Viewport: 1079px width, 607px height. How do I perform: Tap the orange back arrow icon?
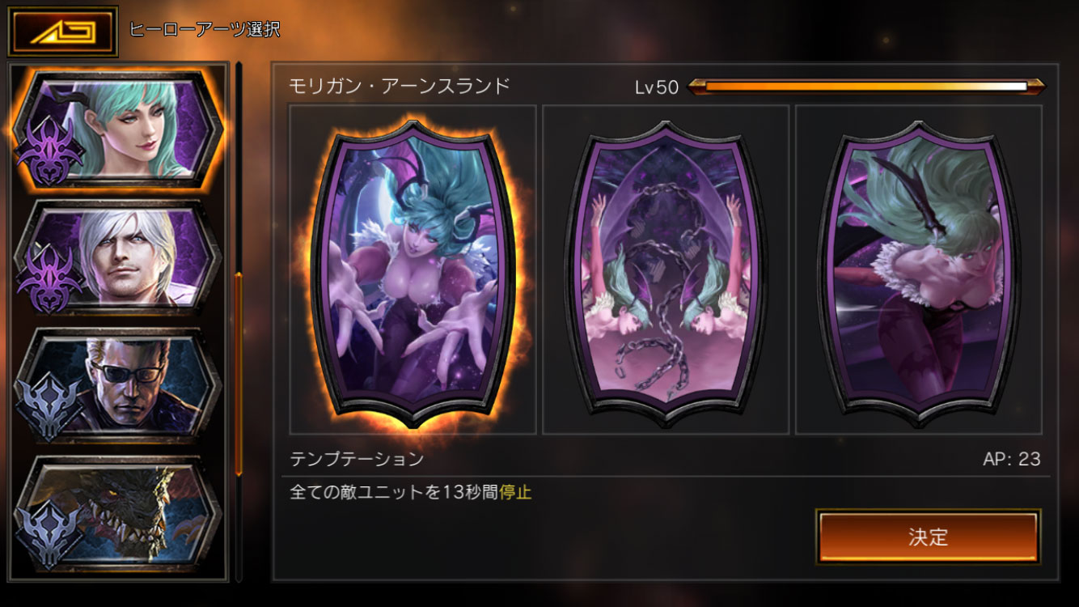(x=63, y=32)
